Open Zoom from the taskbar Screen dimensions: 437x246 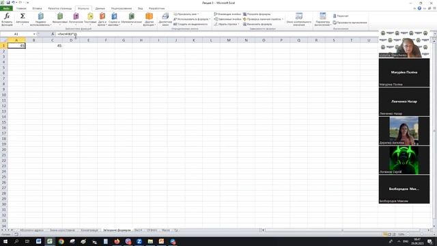coord(139,241)
